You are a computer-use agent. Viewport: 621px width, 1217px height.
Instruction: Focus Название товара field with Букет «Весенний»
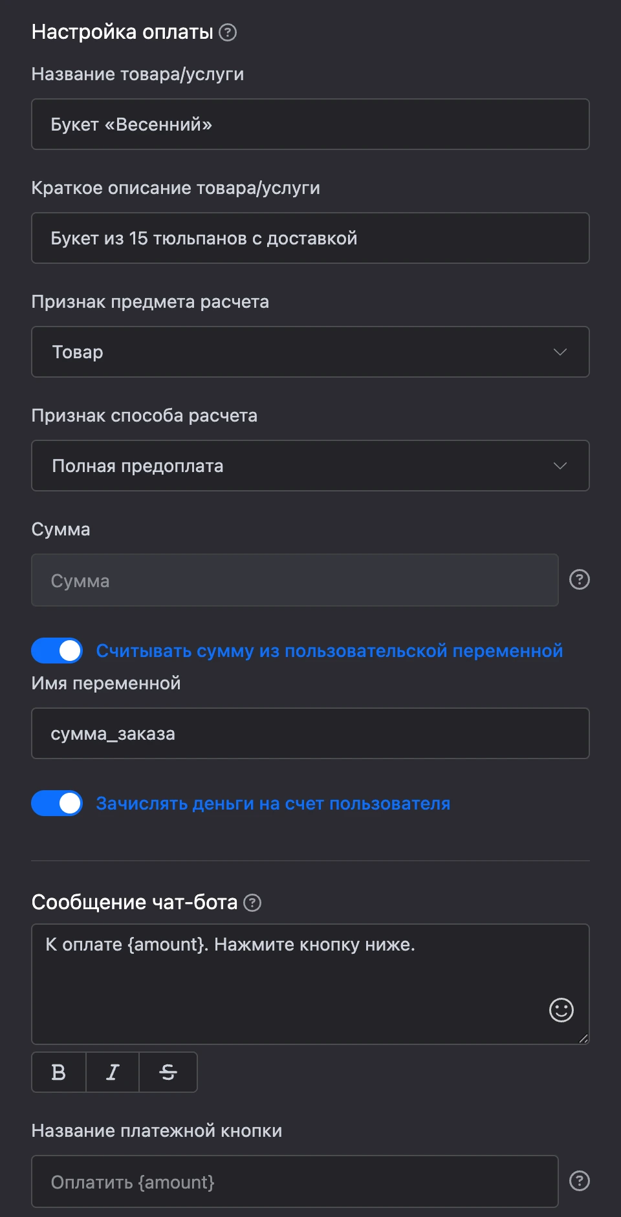tap(310, 124)
